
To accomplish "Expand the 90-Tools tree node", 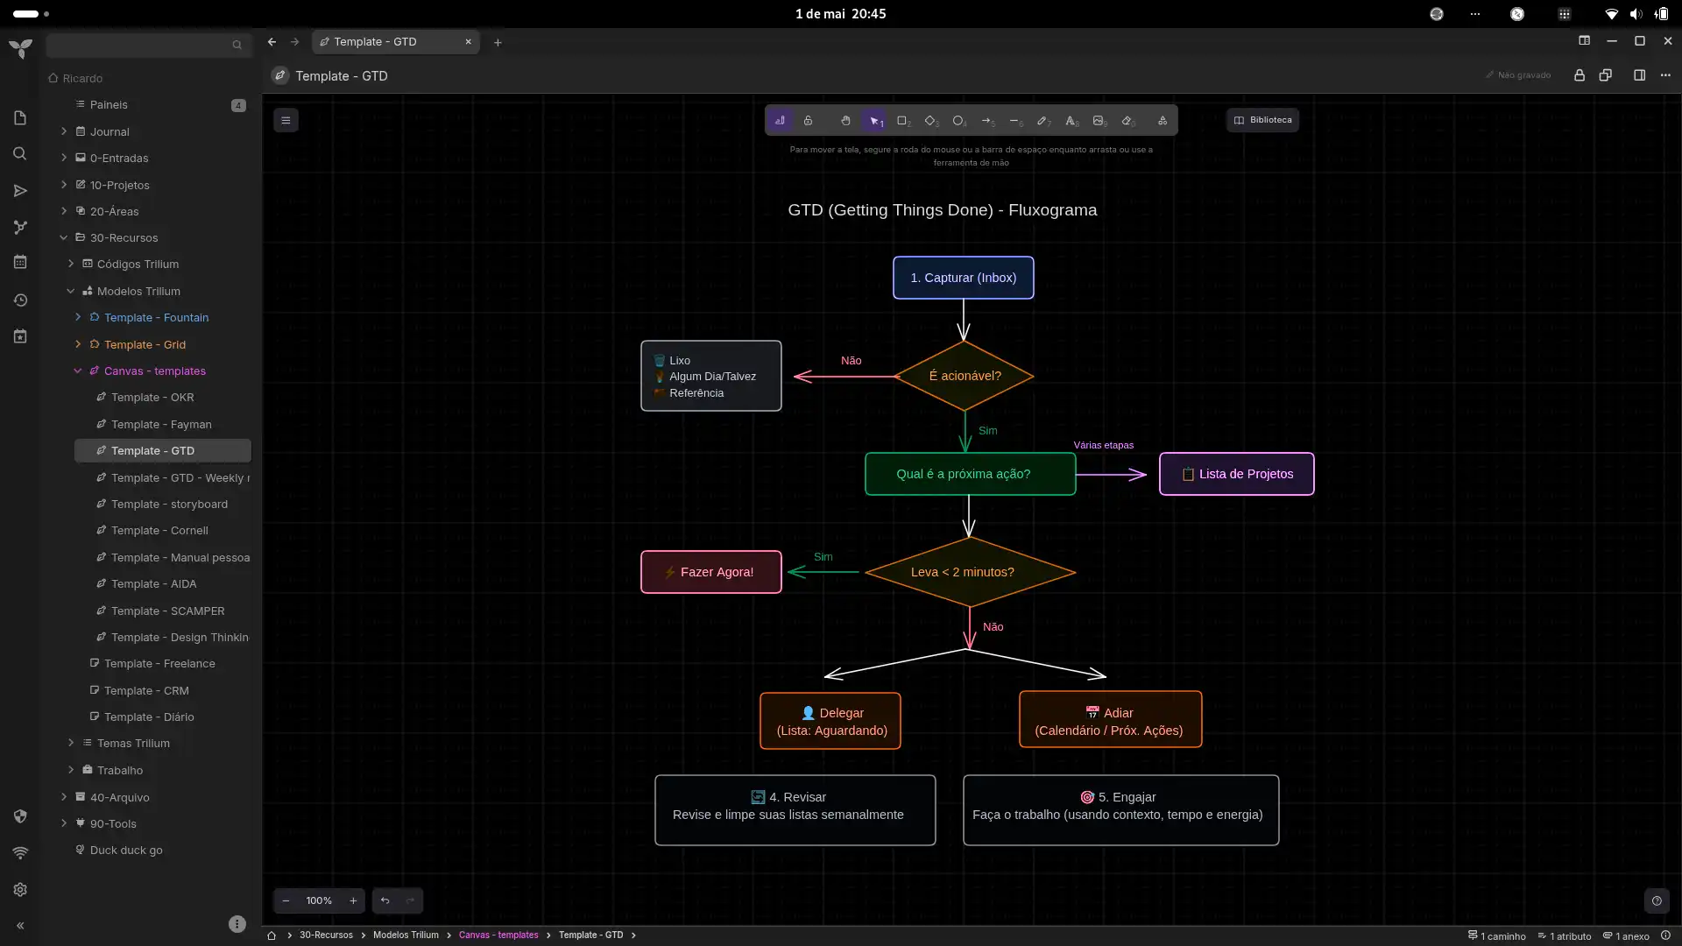I will tap(64, 823).
